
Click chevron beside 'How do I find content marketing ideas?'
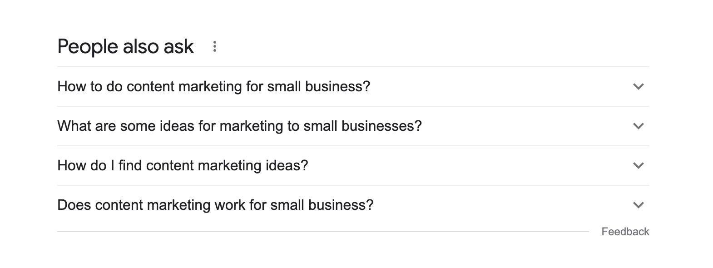tap(638, 165)
